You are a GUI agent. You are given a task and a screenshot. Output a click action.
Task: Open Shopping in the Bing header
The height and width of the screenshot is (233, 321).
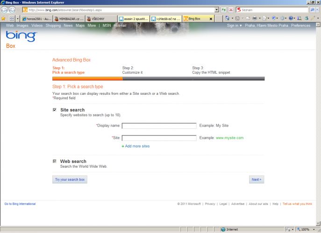tap(53, 25)
